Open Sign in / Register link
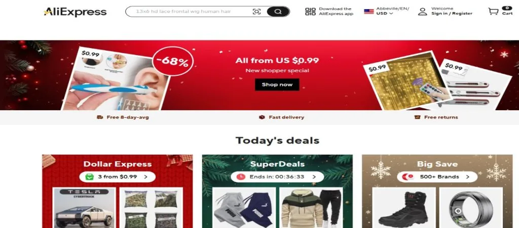519x228 pixels. pyautogui.click(x=452, y=14)
